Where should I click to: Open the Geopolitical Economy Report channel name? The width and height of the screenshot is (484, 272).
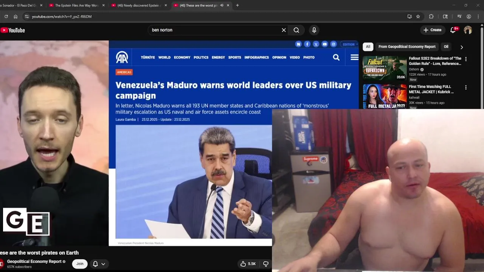pos(34,261)
